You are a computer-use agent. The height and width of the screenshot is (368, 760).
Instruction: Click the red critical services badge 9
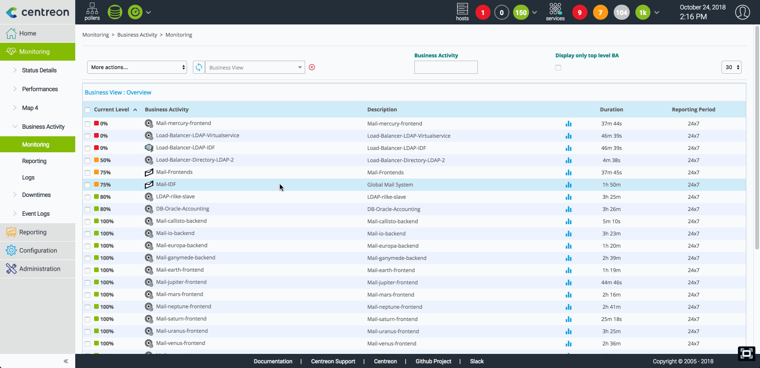(579, 13)
